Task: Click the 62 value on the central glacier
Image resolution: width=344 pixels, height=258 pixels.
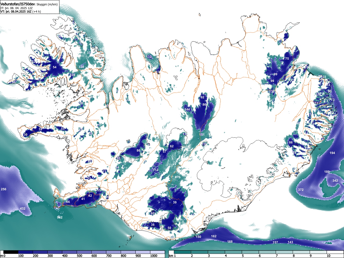Action: click(172, 146)
